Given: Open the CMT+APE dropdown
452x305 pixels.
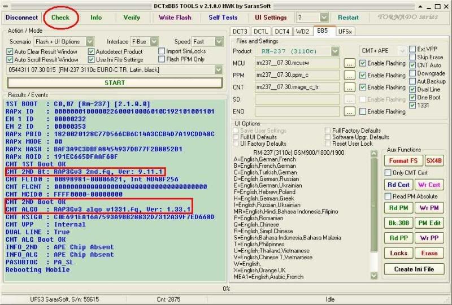Looking at the screenshot, I should (402, 51).
